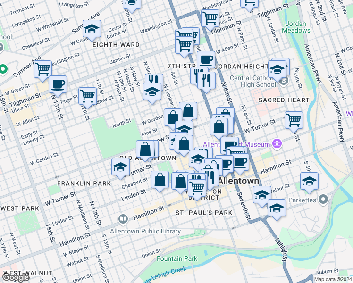353x283 pixels.
Task: Open the shopping cart marker on W Turner St
Action: point(294,121)
